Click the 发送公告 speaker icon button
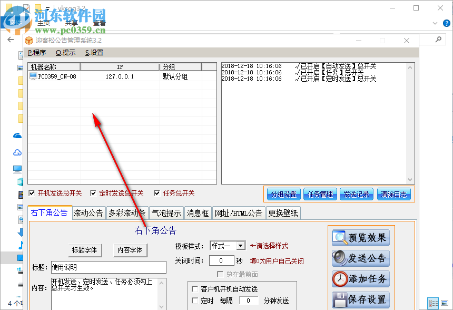This screenshot has width=453, height=310. click(x=360, y=258)
